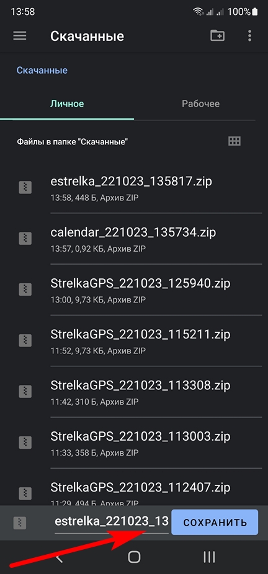Tap the ZIP icon beside StrelkaGPS_221023_113308.zip
The width and height of the screenshot is (268, 574).
coord(25,392)
